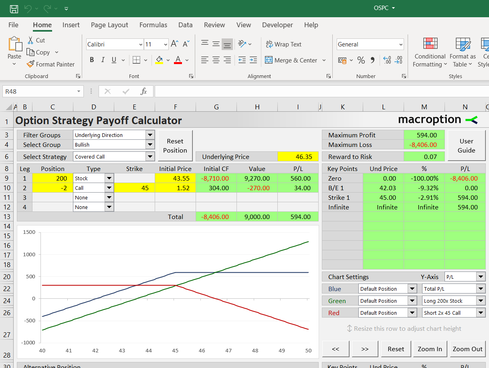489x368 pixels.
Task: Select leg 2 Strike cell 45
Action: 134,188
